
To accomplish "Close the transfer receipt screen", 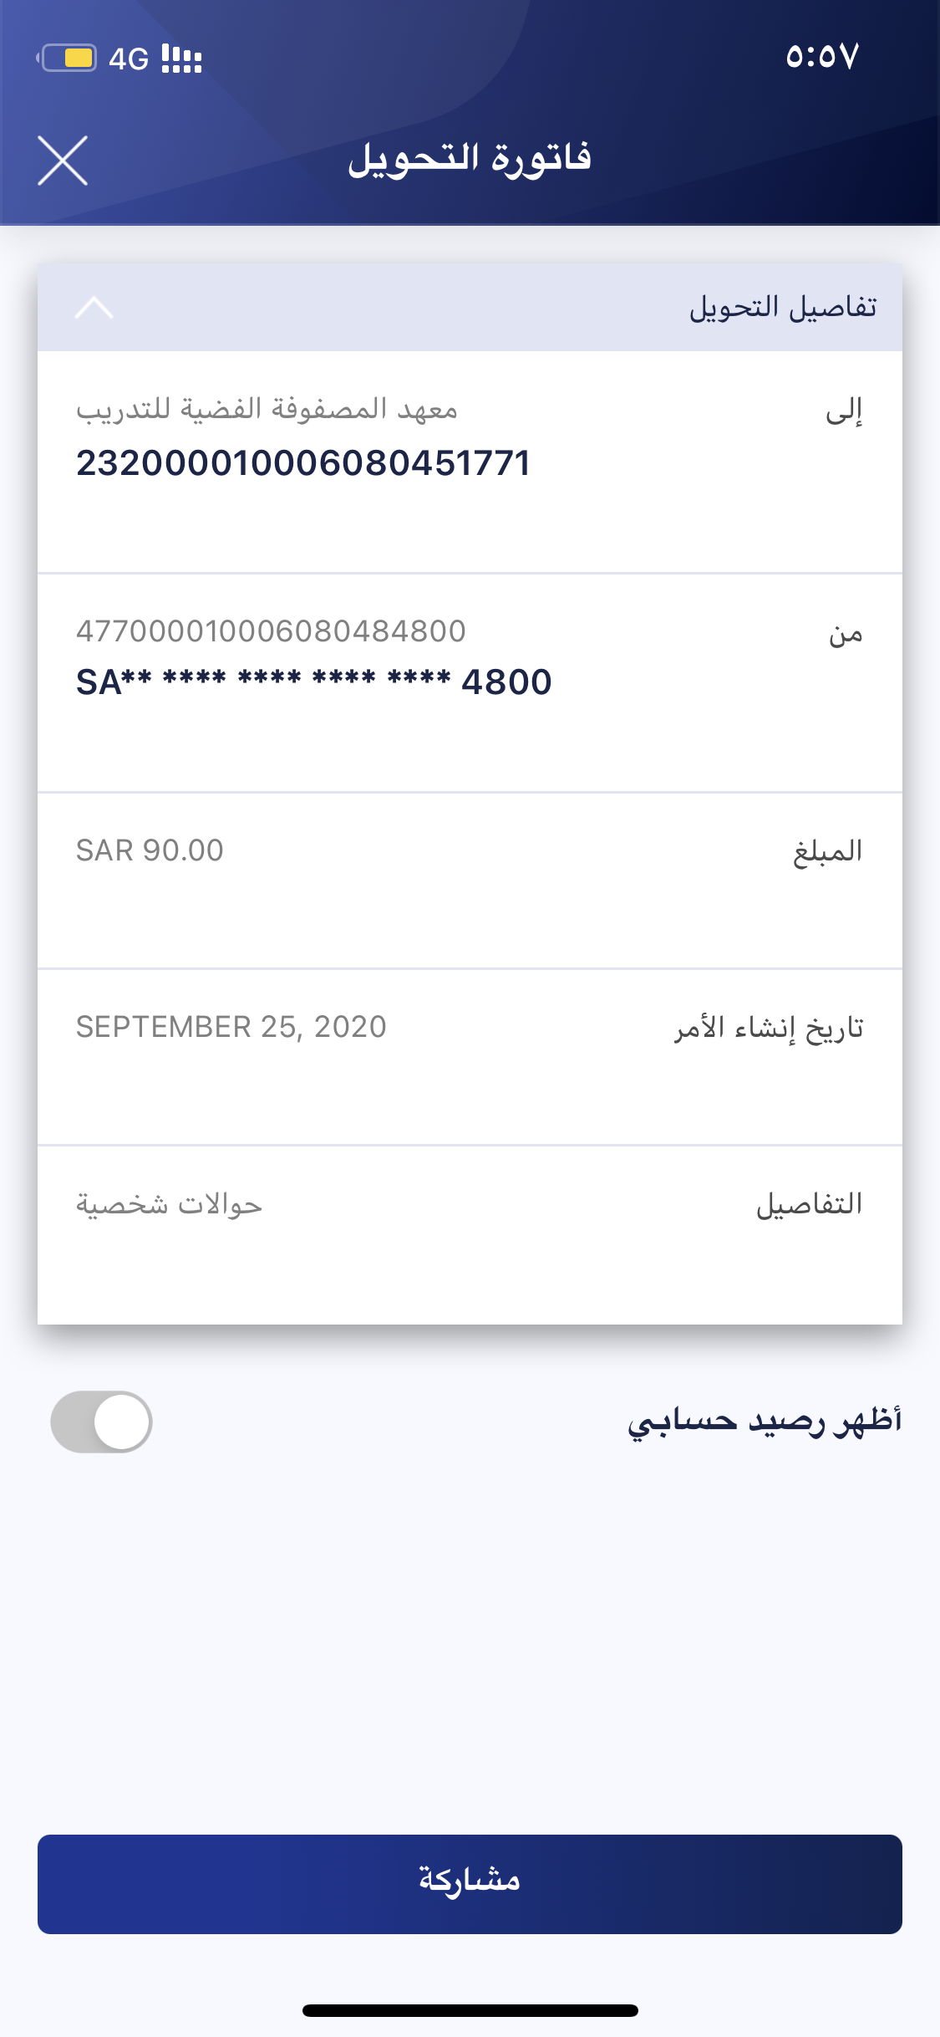I will tap(63, 160).
